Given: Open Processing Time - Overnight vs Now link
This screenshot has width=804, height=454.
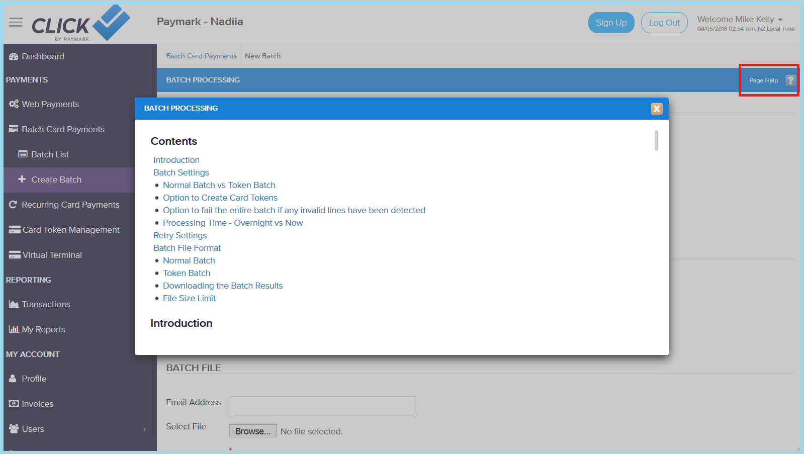Looking at the screenshot, I should tap(233, 223).
